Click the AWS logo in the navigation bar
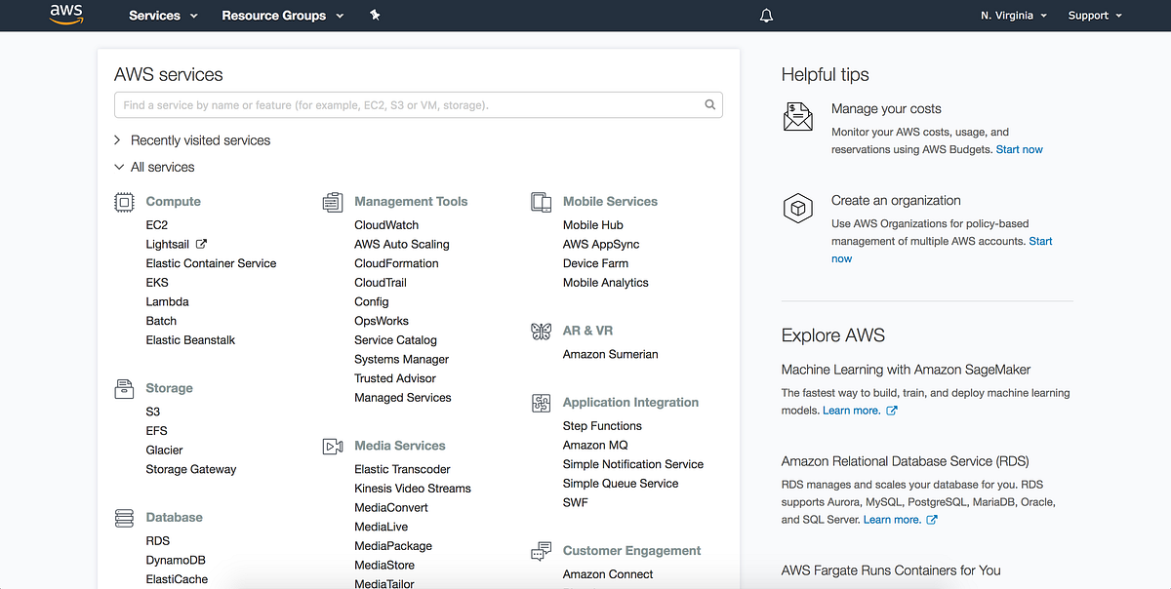Screen dimensions: 1171x589 point(65,15)
